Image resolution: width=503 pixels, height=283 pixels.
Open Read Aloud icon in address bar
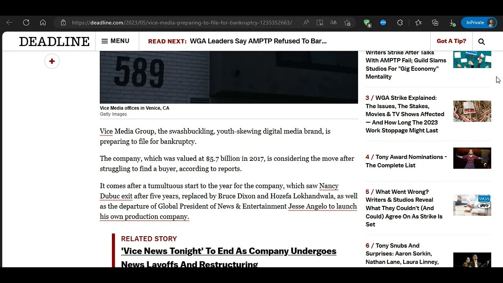[x=306, y=22]
